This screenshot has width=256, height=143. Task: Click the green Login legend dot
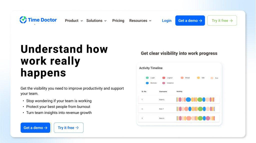coord(147,78)
